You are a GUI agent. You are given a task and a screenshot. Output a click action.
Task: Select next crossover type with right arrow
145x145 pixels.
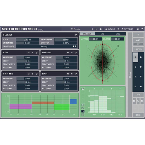coord(76,46)
